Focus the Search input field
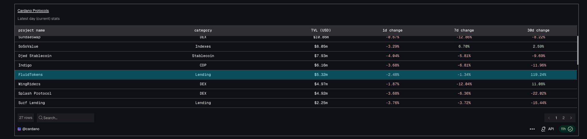The image size is (587, 139). pyautogui.click(x=67, y=118)
